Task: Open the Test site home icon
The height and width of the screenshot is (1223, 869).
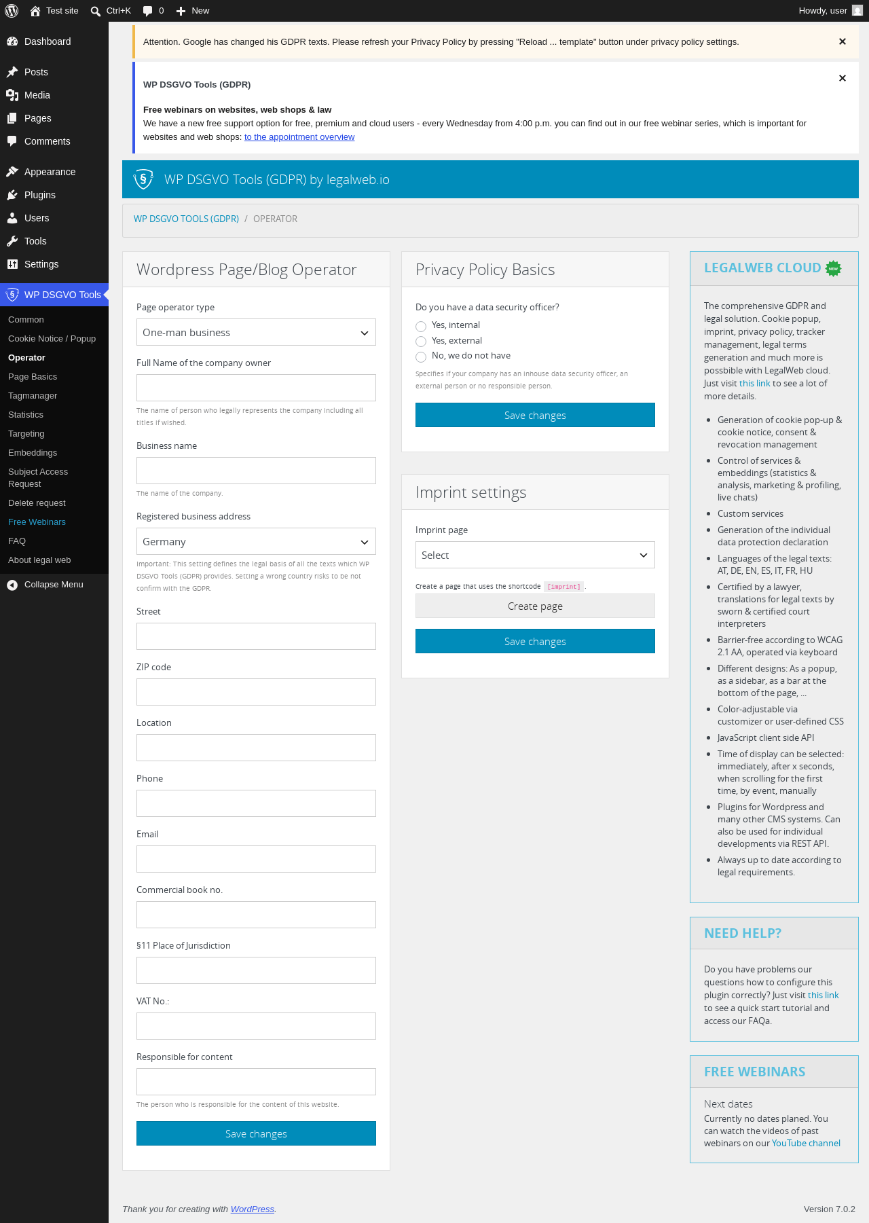Action: 35,11
